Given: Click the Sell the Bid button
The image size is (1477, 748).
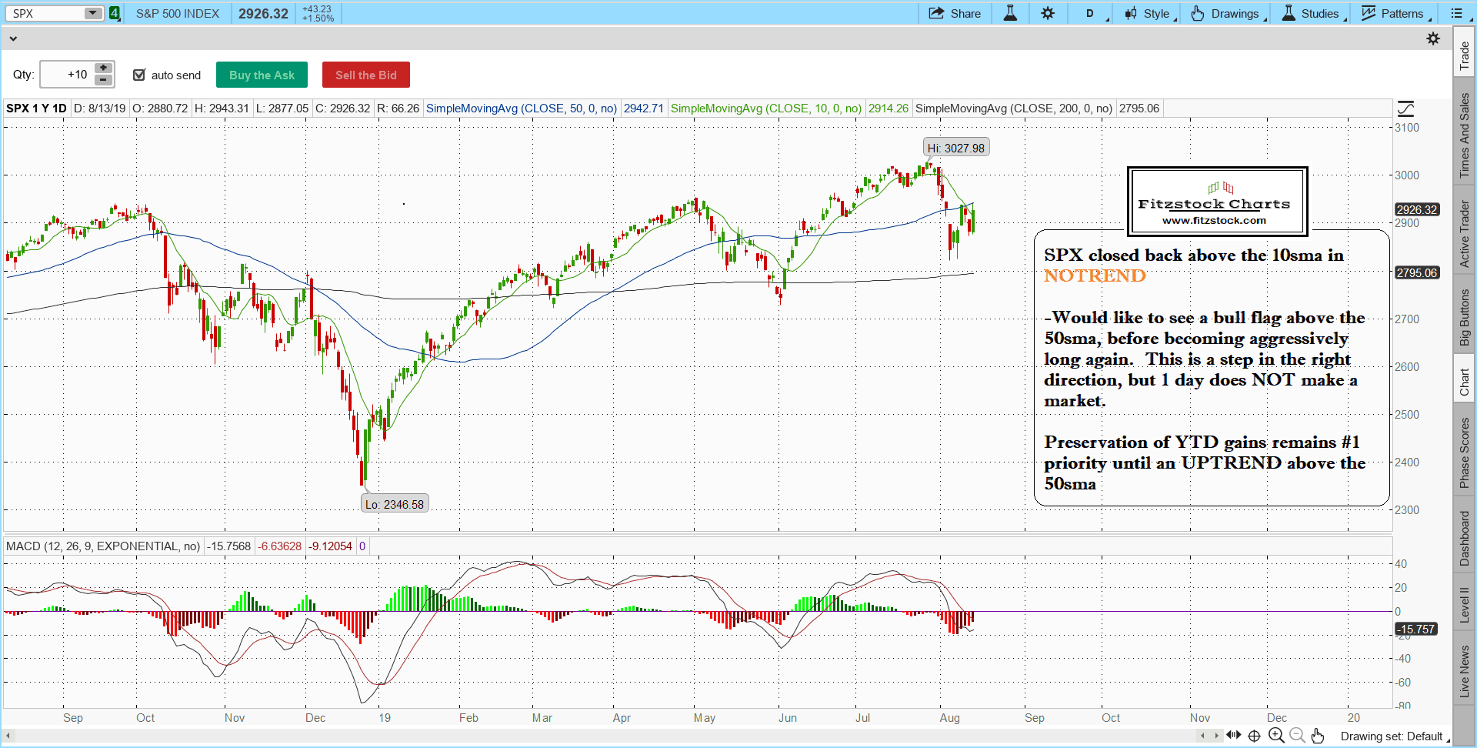Looking at the screenshot, I should [x=366, y=75].
